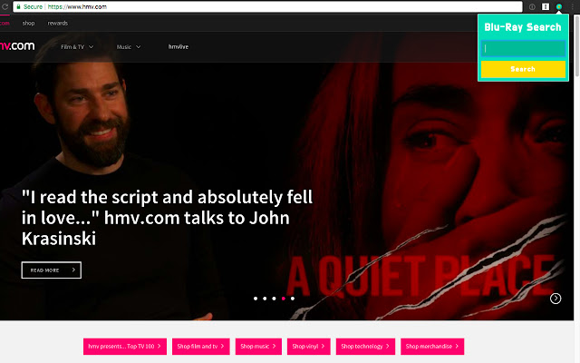Expand the Film & TV menu

pos(77,46)
